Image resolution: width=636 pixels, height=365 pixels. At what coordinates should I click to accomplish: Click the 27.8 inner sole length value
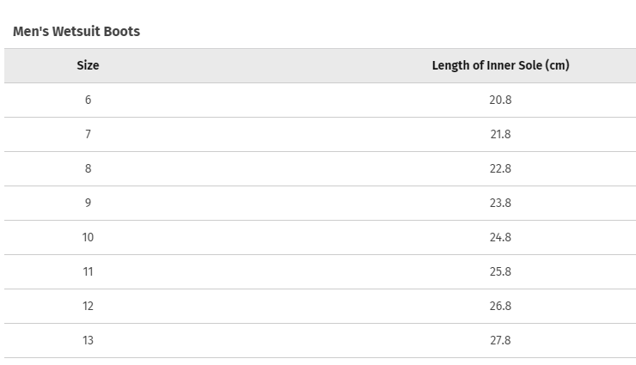500,340
